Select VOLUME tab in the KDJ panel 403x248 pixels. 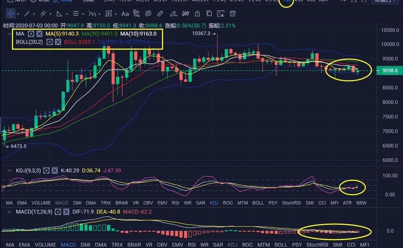coord(41,203)
